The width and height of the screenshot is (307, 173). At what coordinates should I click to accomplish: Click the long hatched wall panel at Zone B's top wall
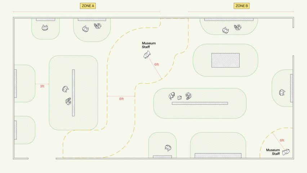[x=229, y=20]
